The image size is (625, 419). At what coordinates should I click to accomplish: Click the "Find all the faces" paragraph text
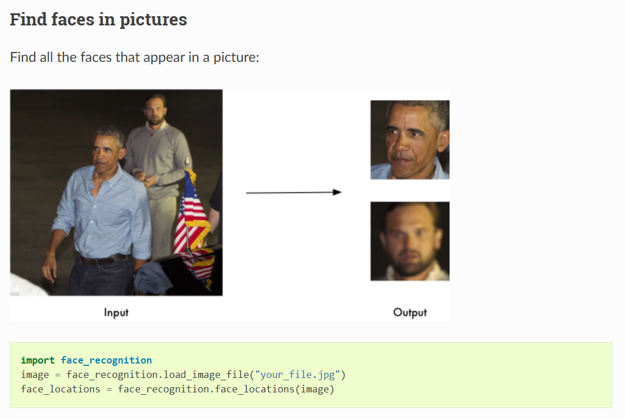tap(134, 57)
